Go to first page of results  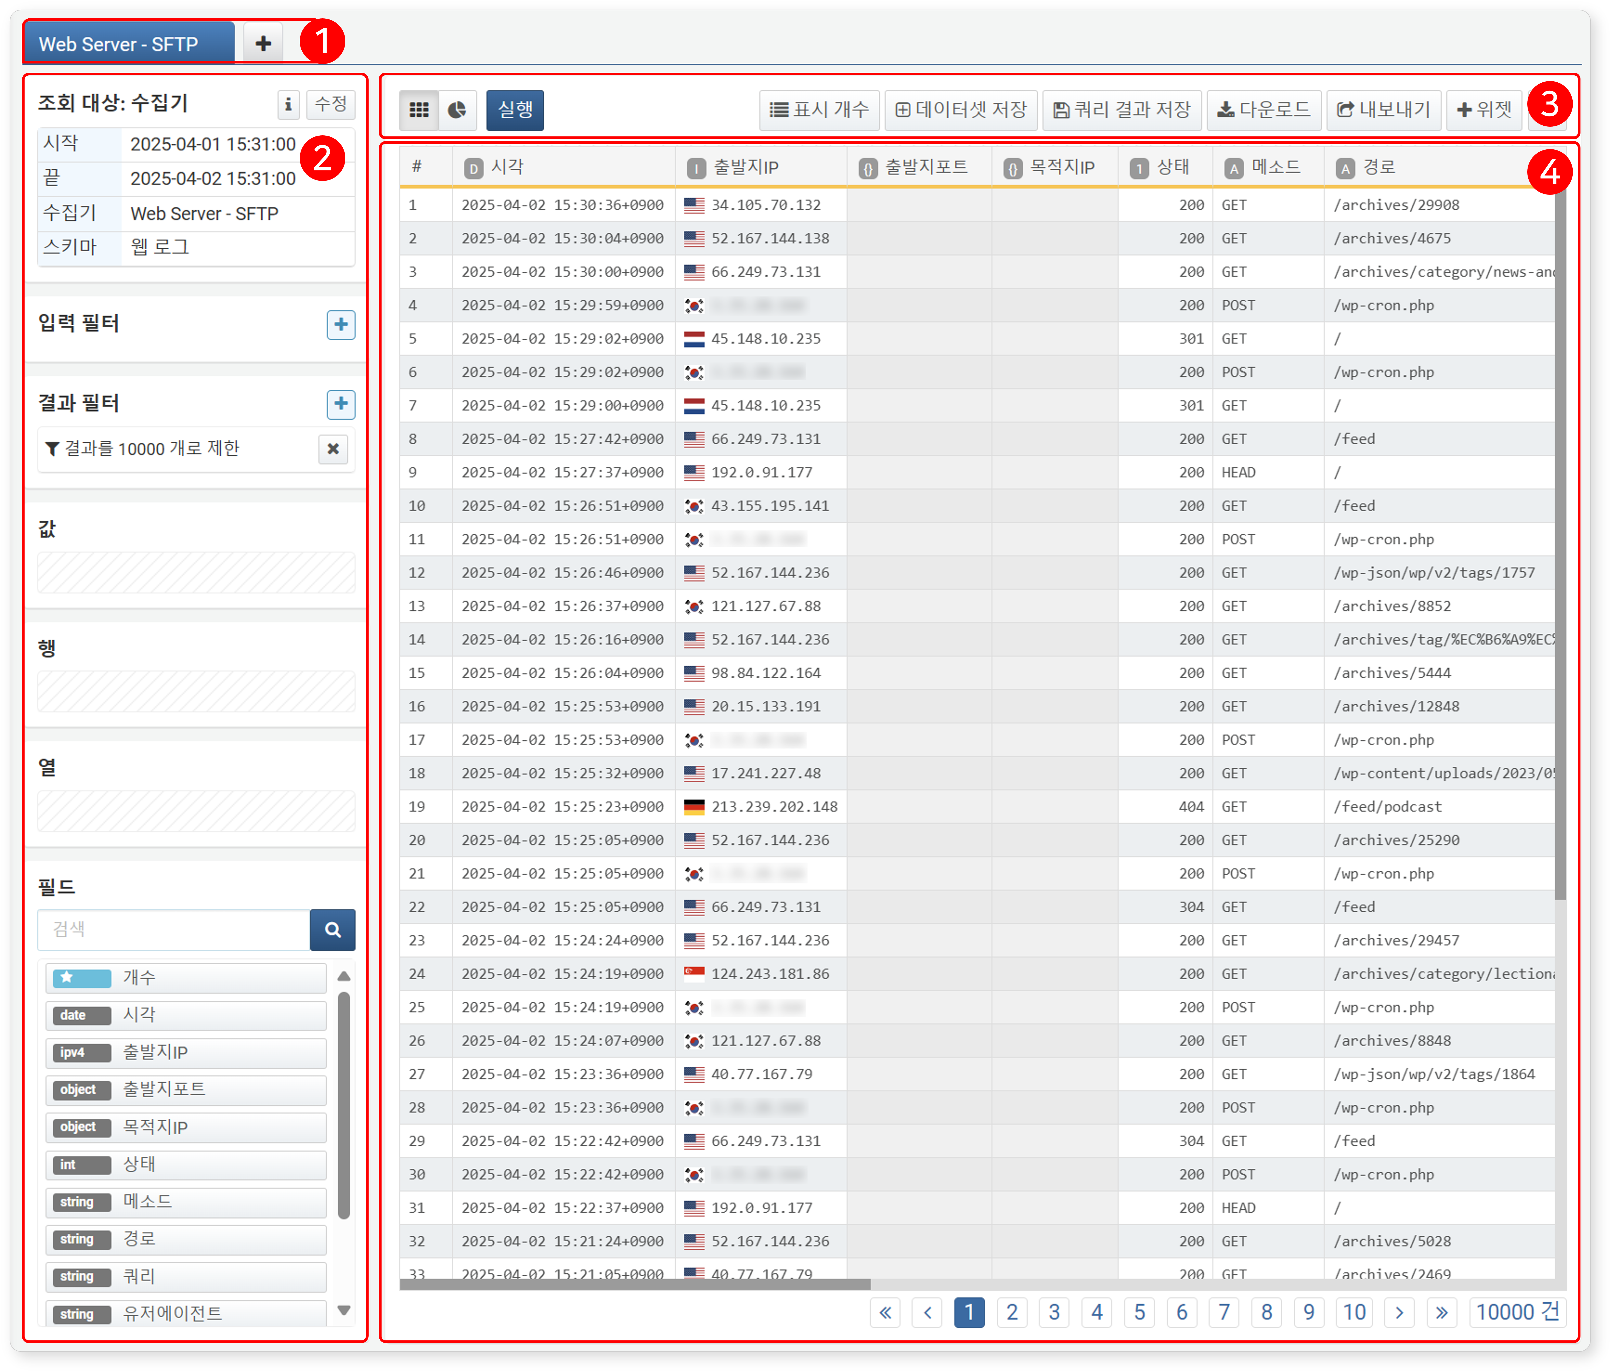click(885, 1313)
